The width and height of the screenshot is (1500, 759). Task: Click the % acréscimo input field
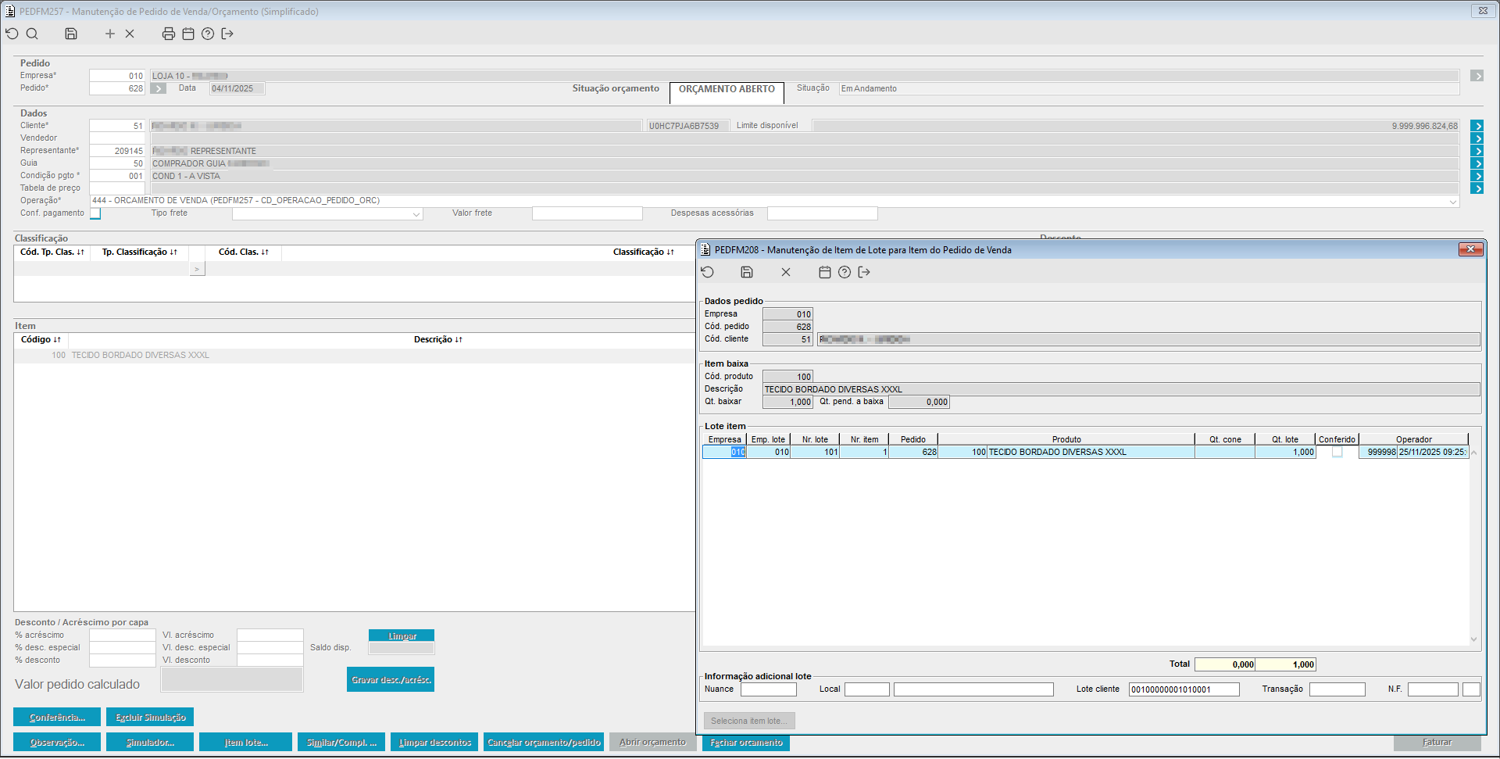pos(123,635)
